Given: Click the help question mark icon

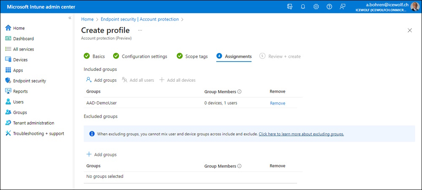Looking at the screenshot, I should (x=329, y=7).
